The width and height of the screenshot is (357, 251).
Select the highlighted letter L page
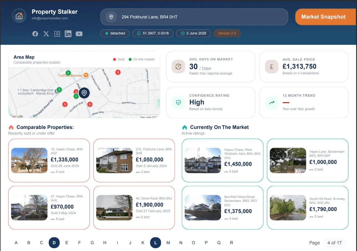click(156, 243)
